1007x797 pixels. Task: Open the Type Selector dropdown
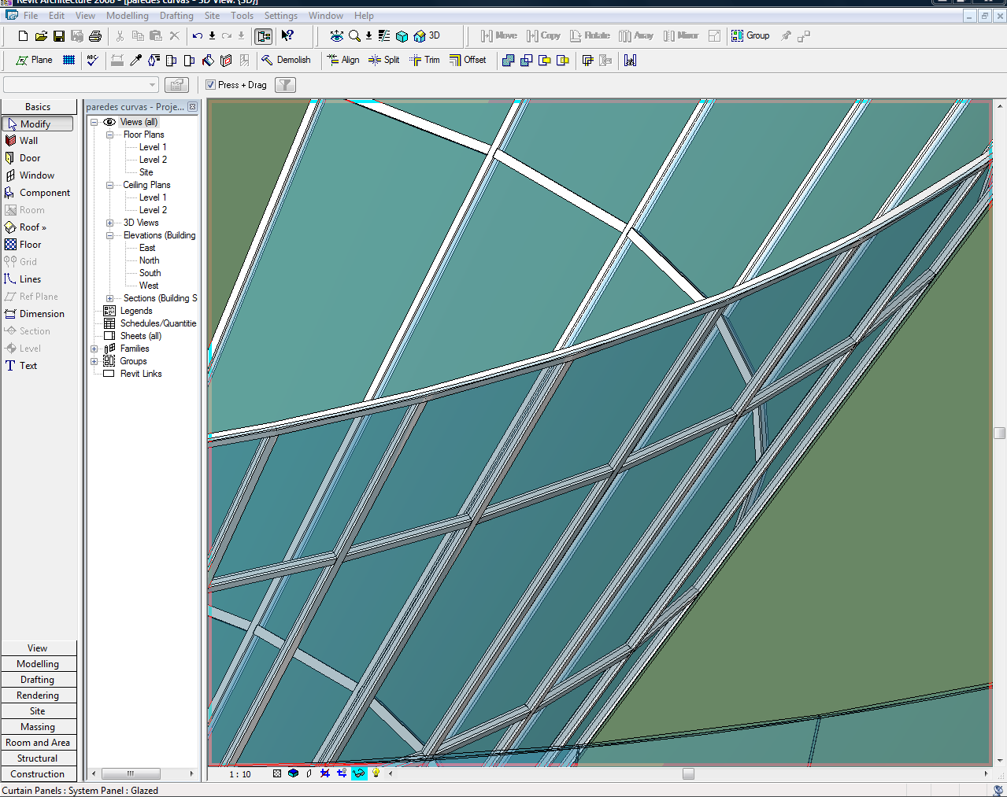(x=152, y=85)
